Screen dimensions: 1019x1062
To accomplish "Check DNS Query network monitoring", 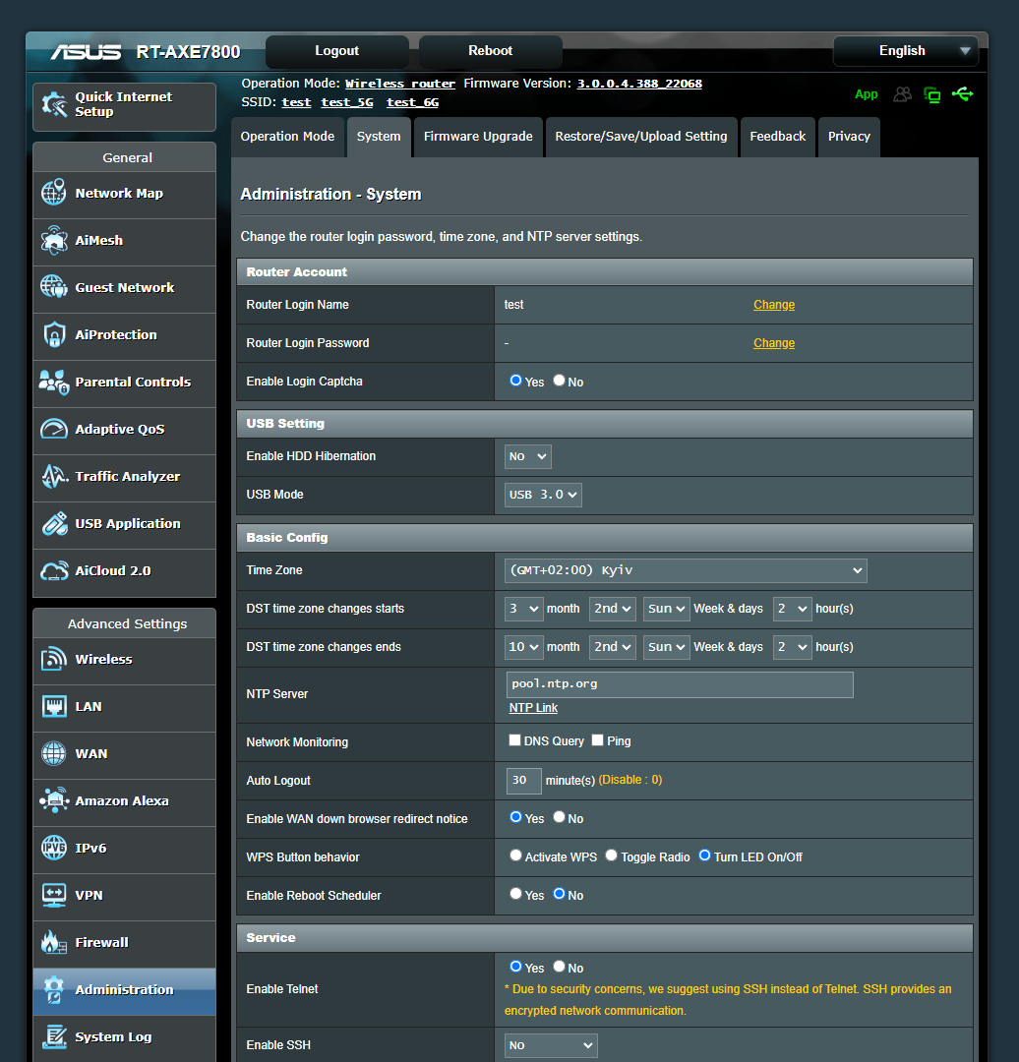I will click(515, 740).
